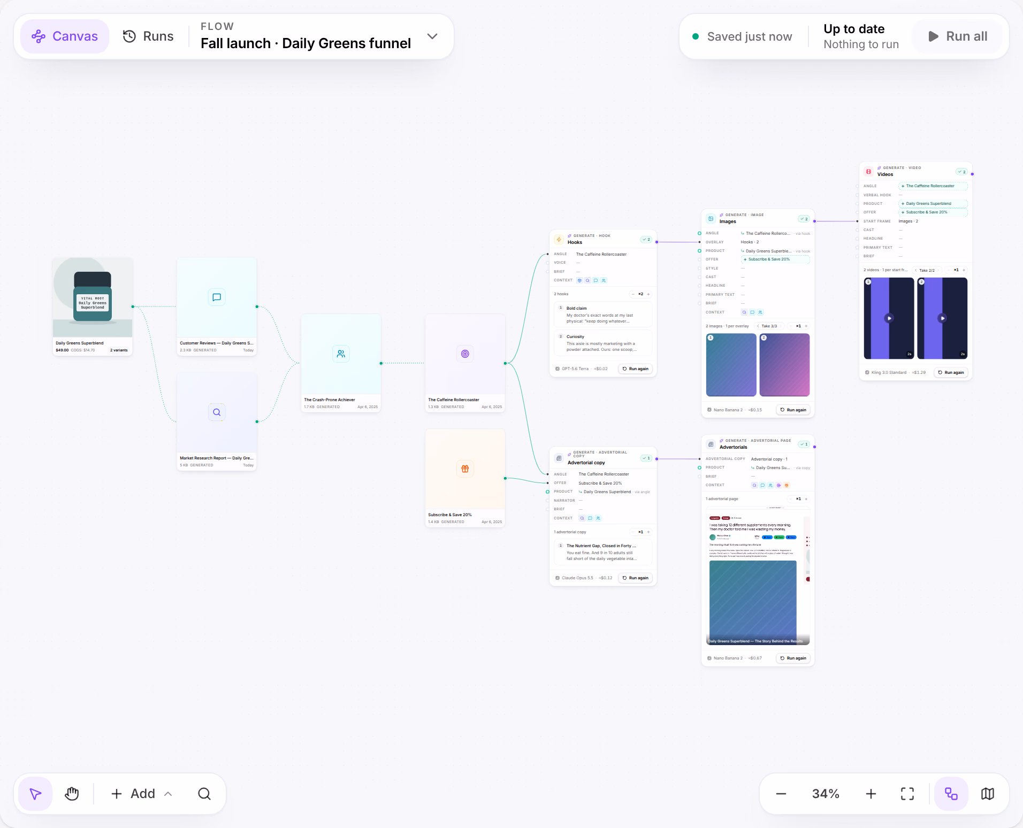Open the Add menu

(x=142, y=794)
